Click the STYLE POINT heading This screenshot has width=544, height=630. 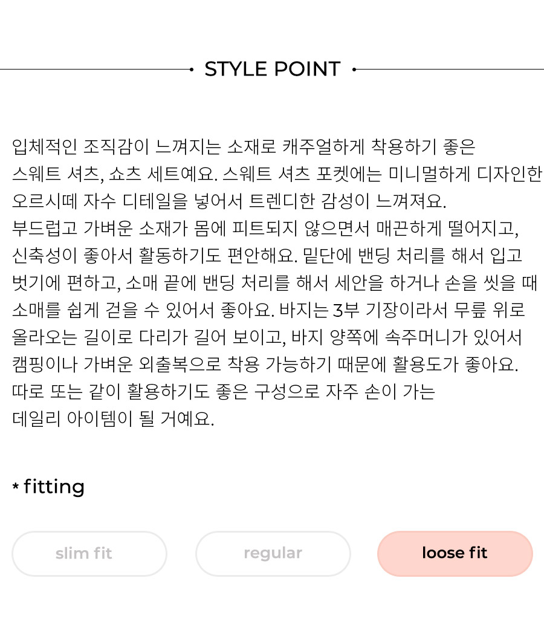click(273, 69)
